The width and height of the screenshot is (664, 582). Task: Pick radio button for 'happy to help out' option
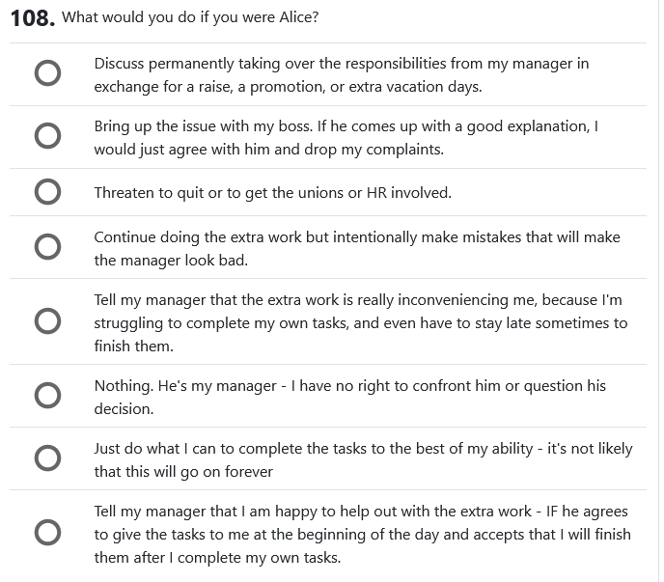47,533
